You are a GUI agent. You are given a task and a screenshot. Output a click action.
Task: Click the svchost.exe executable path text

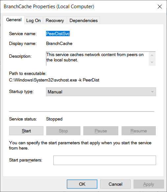point(54,80)
